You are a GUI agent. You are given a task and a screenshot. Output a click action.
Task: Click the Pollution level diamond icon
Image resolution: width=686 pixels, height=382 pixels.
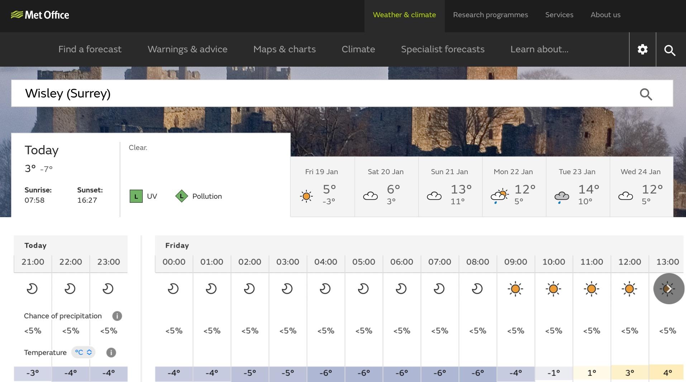[182, 196]
